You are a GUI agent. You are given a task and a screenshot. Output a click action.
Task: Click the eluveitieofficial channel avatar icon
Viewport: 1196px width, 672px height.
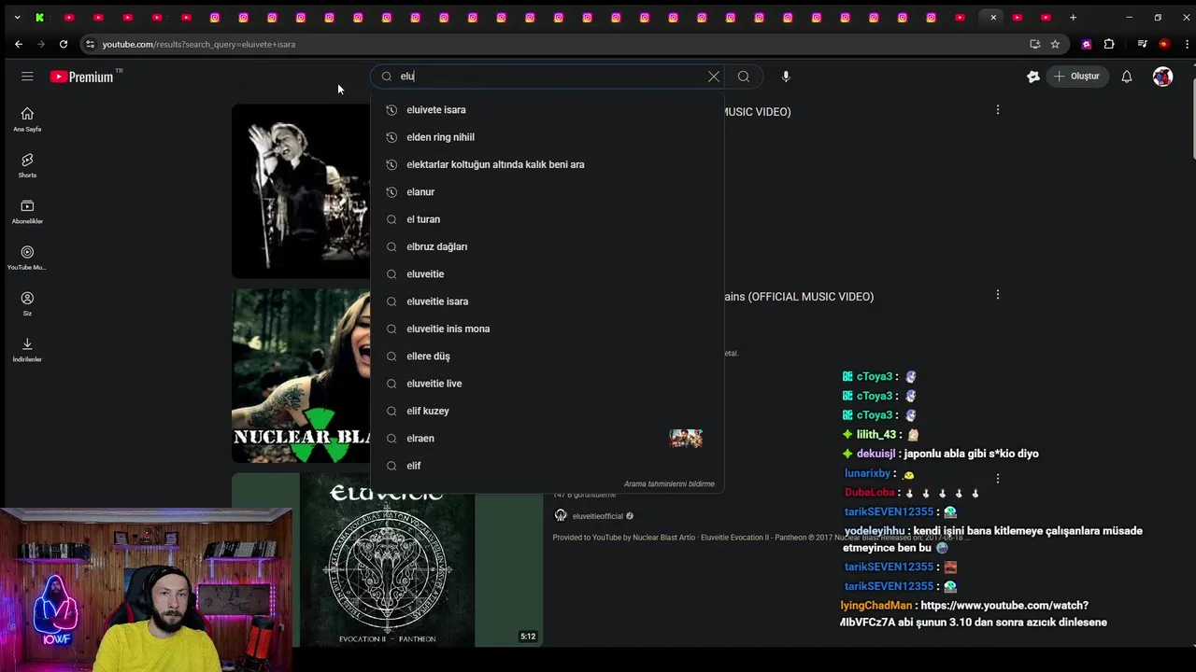[x=561, y=515]
